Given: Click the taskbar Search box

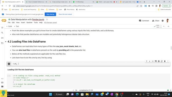Looking at the screenshot, I should (59, 94).
